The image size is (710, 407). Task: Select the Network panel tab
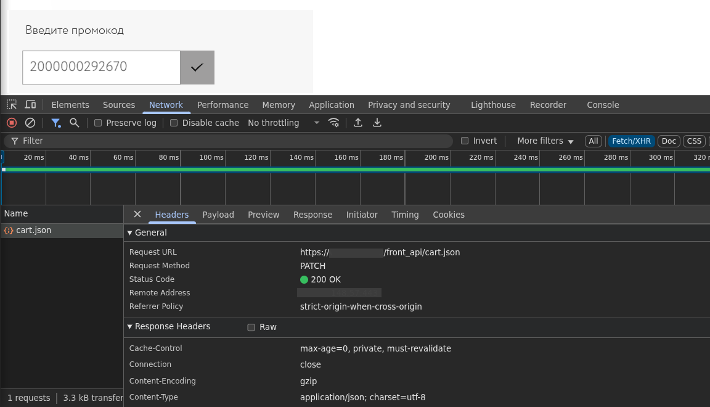click(166, 105)
